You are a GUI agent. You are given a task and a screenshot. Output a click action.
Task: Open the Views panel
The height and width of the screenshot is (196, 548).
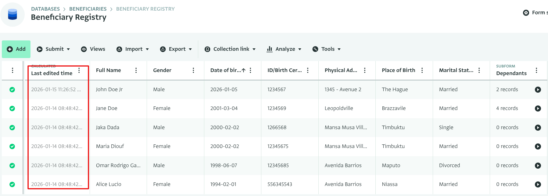coord(93,49)
